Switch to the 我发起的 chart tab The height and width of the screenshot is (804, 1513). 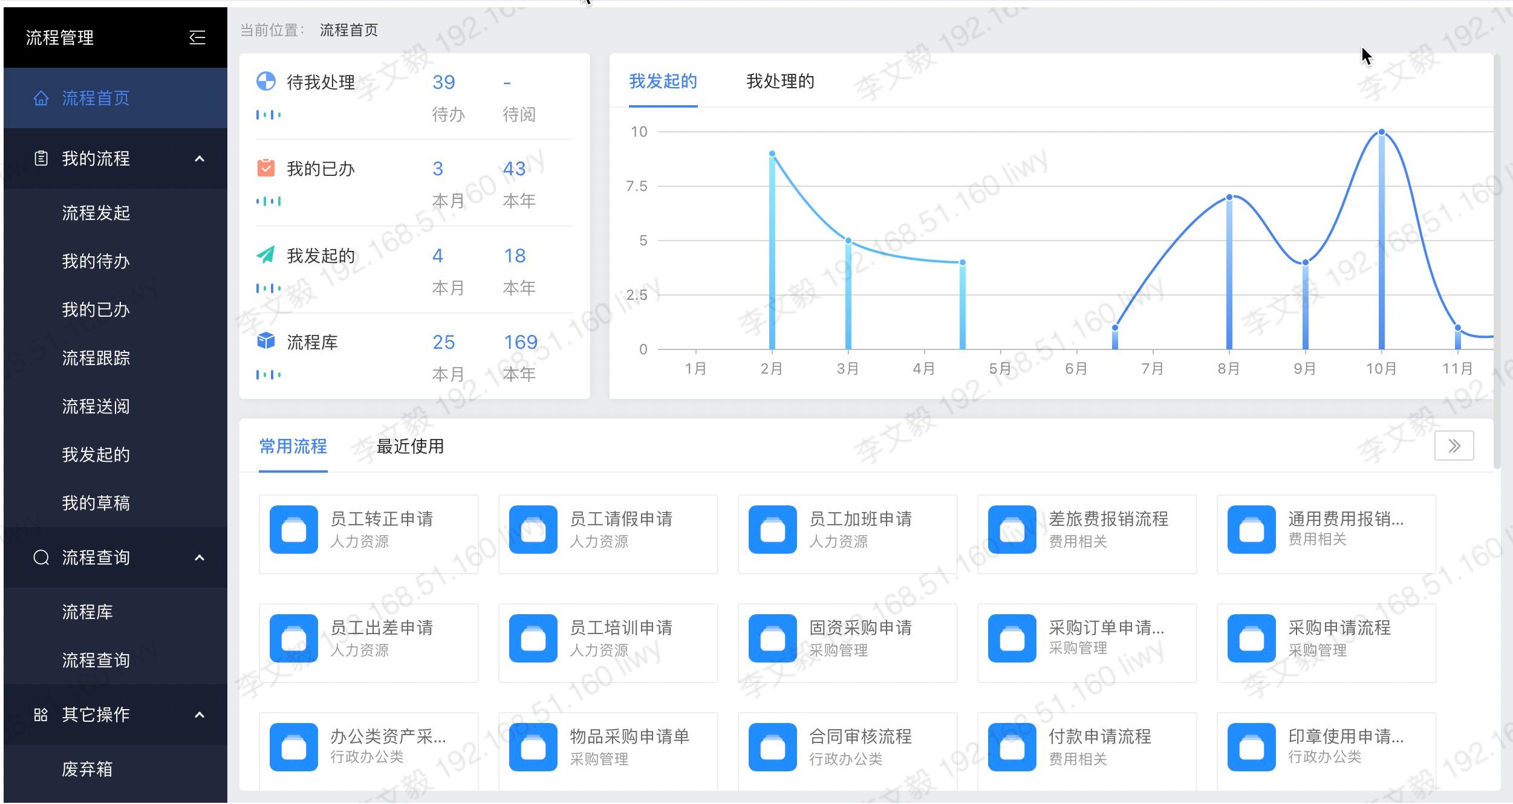point(663,81)
